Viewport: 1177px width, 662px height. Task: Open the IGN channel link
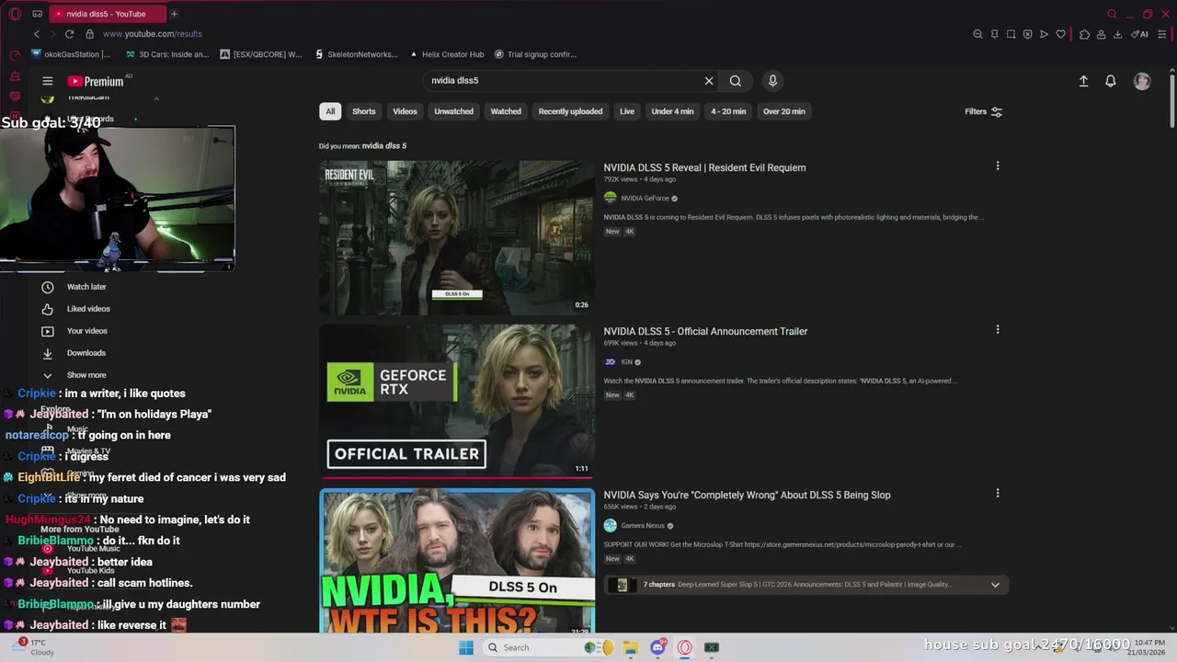[626, 362]
